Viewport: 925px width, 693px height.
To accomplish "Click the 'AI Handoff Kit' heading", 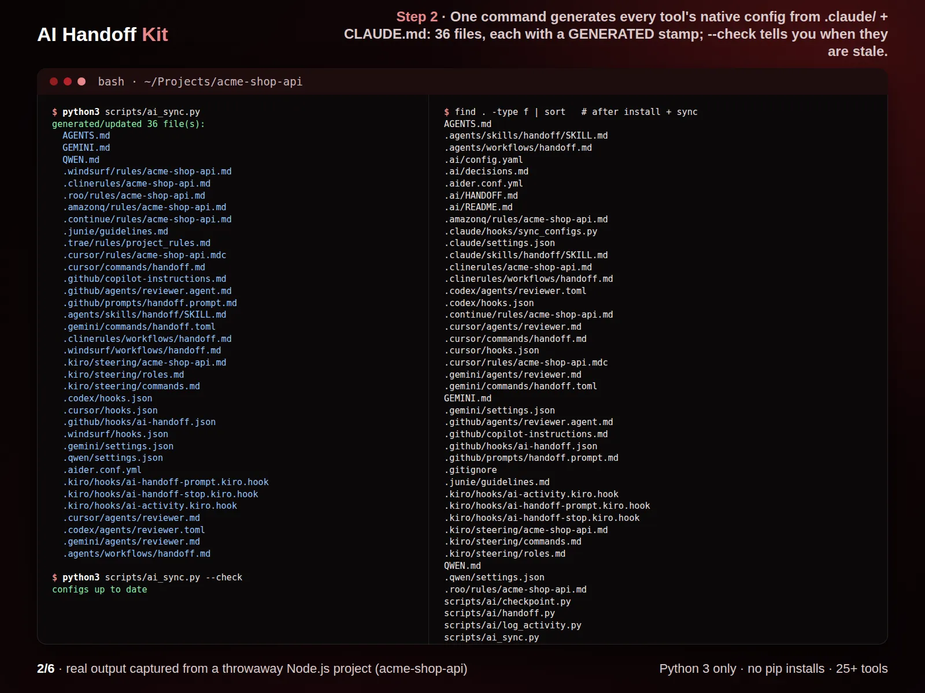I will [x=102, y=35].
